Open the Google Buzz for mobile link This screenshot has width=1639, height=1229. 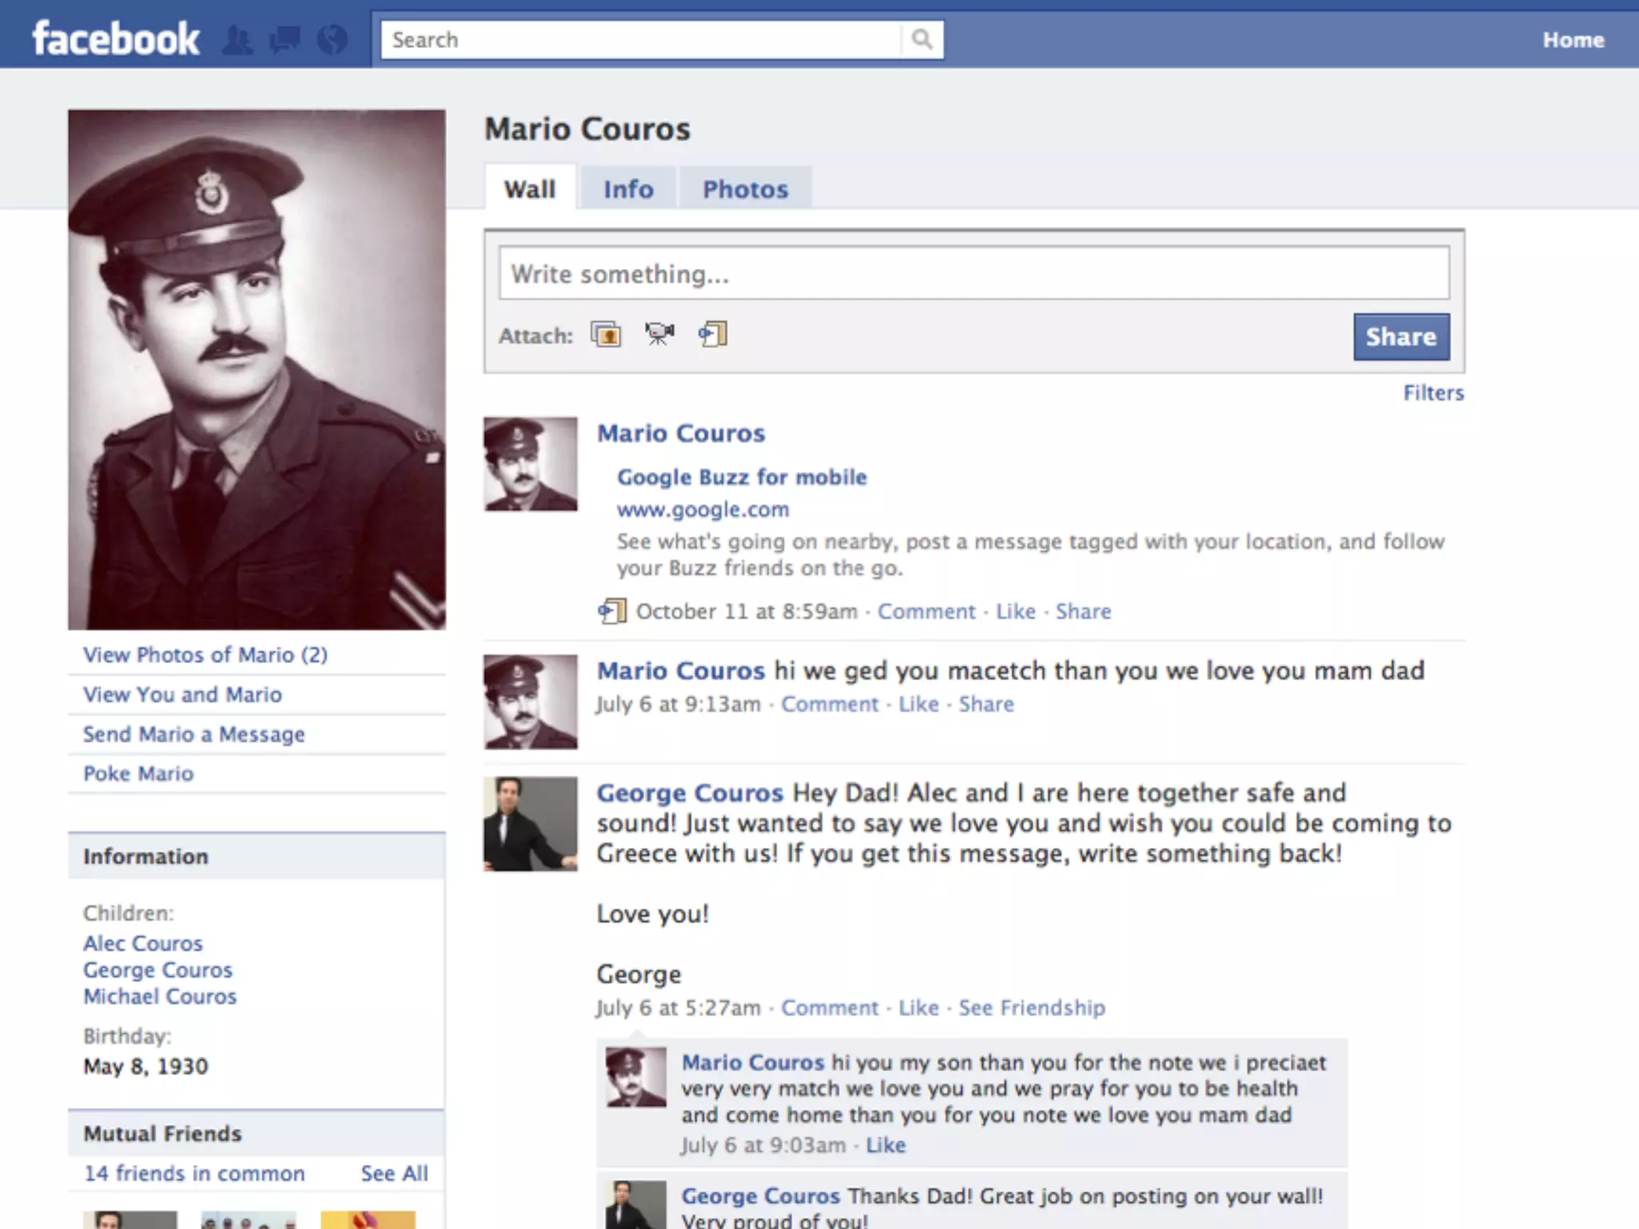point(742,478)
